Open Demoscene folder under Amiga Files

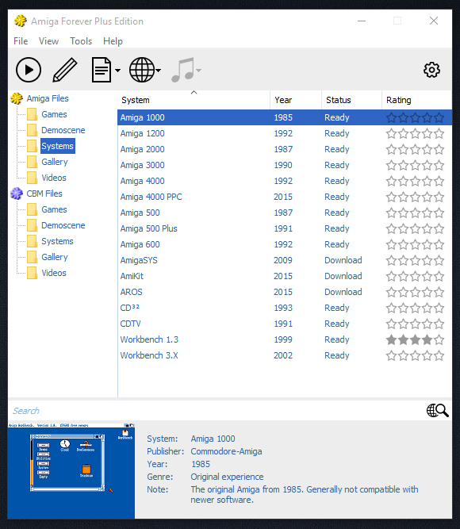pyautogui.click(x=63, y=130)
